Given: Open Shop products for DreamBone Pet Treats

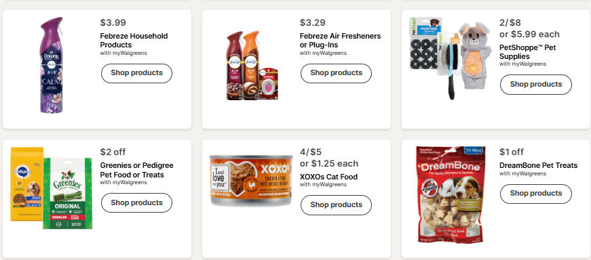Looking at the screenshot, I should (x=535, y=194).
